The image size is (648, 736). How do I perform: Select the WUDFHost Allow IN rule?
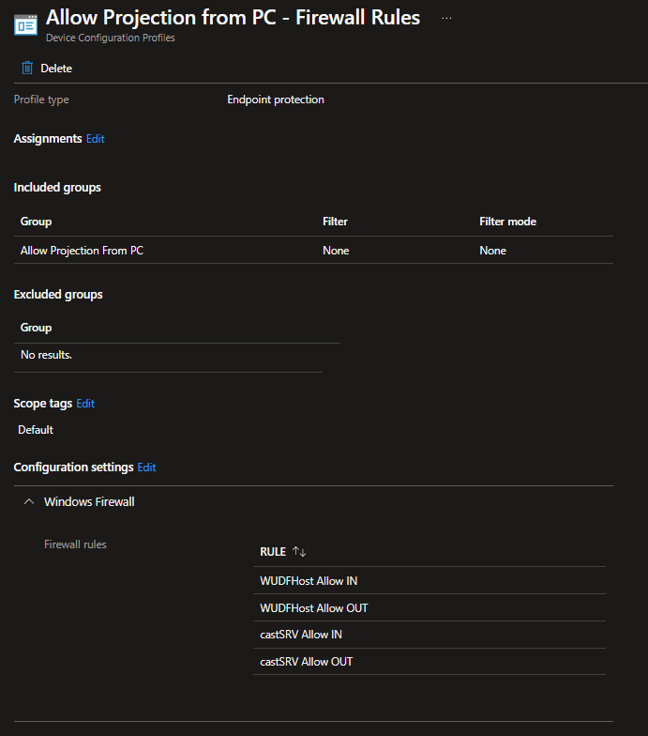[429, 580]
